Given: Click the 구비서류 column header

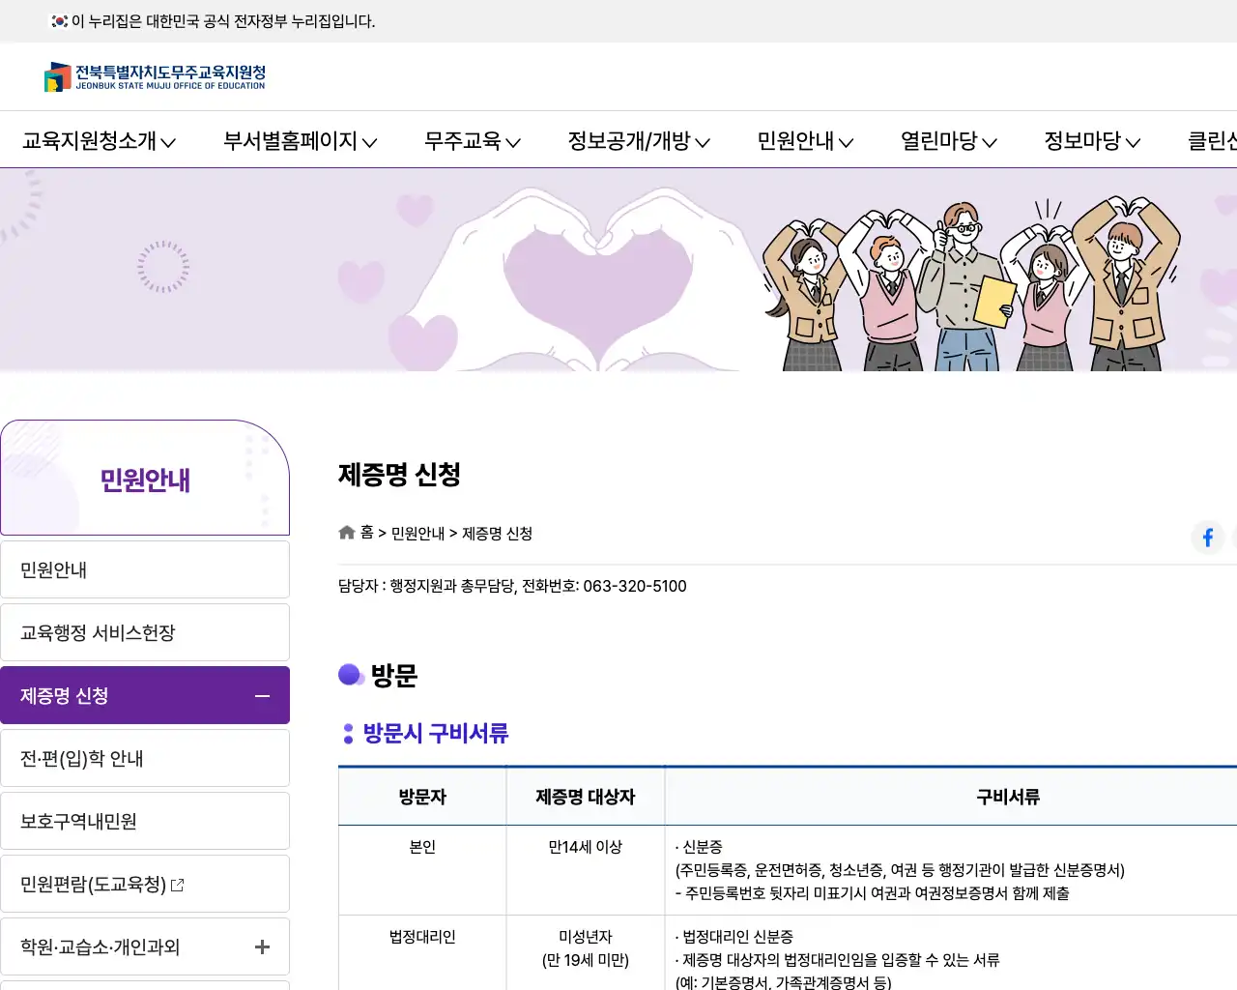Looking at the screenshot, I should [1008, 797].
